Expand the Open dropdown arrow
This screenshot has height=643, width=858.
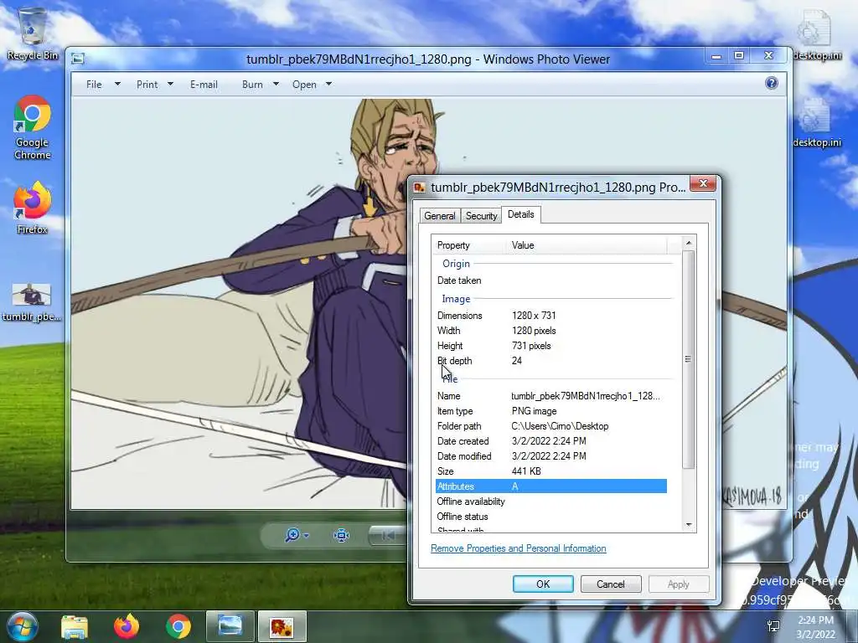(x=328, y=85)
